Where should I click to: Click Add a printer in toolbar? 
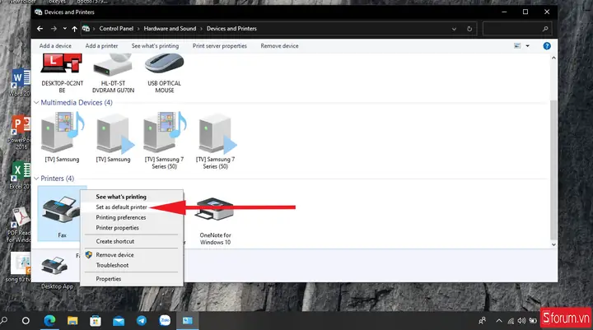pos(101,46)
